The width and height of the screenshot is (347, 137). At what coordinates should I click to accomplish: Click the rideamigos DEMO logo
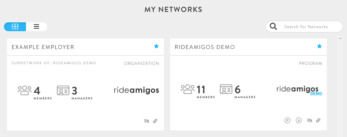pyautogui.click(x=299, y=91)
